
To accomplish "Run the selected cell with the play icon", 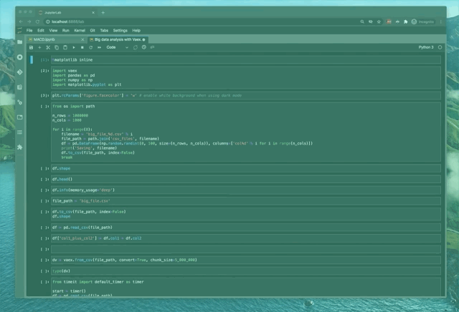I will [x=74, y=47].
